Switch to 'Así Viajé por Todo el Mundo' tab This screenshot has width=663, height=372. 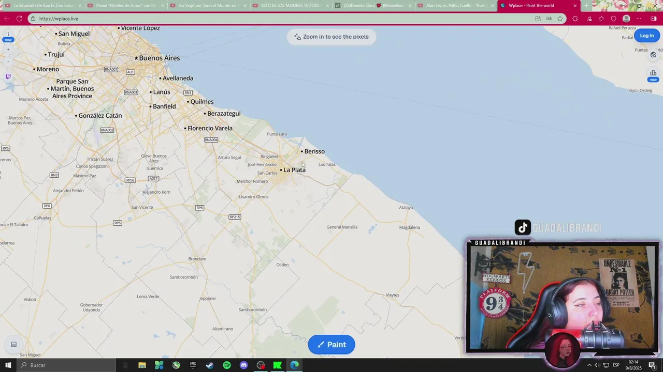(x=208, y=6)
